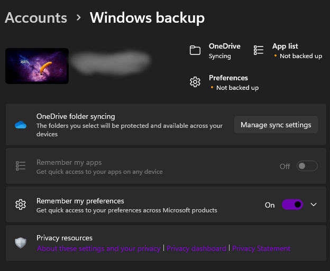Click the App list Not backed up status
Screen dimensions: 330x271
[300, 56]
